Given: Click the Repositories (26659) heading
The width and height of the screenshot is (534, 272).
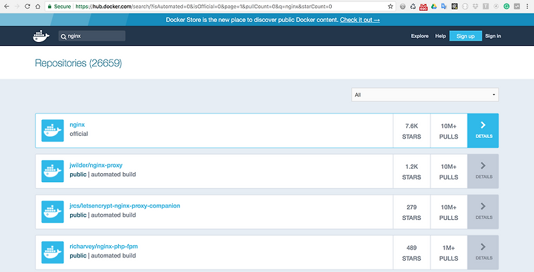Looking at the screenshot, I should tap(78, 63).
